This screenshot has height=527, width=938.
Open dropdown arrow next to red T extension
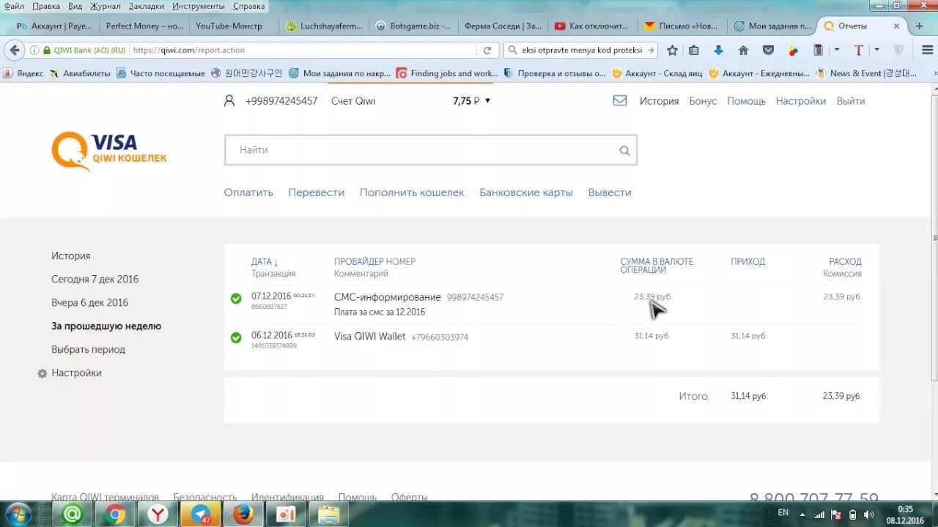tap(877, 51)
